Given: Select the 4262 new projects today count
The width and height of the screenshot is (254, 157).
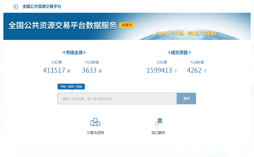Looking at the screenshot, I should [x=194, y=70].
